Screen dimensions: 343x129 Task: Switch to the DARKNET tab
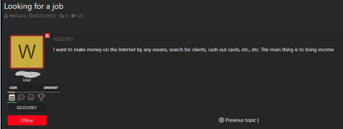point(51,88)
